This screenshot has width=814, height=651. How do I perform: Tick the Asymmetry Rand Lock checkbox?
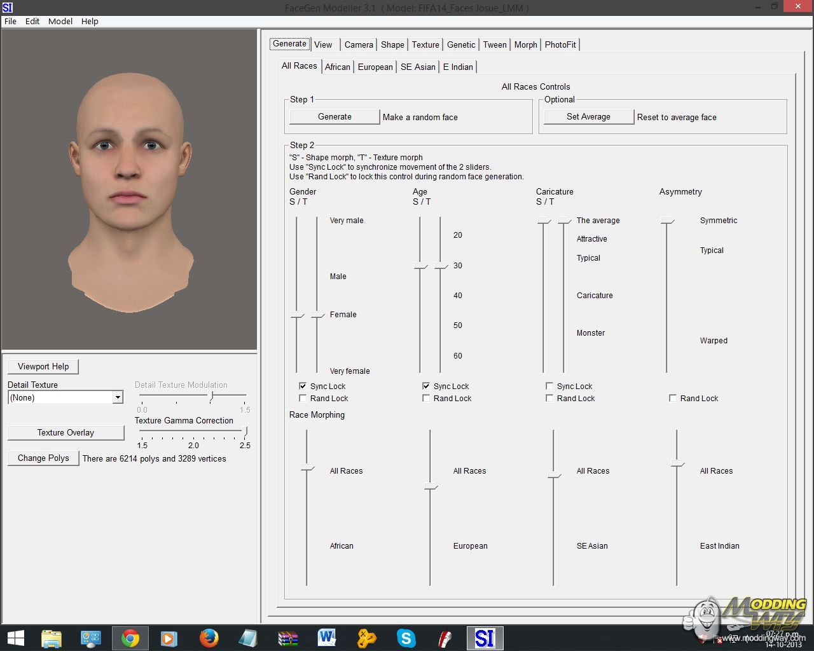[673, 399]
